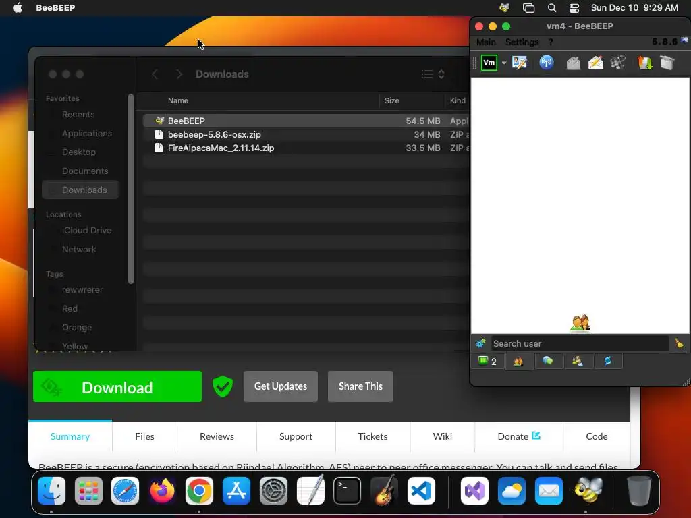Open the Files tab on the webpage
Screen dimensions: 691x518
click(144, 436)
